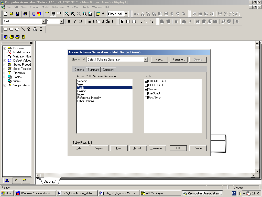Save the model with the floppy disk icon

(17, 14)
